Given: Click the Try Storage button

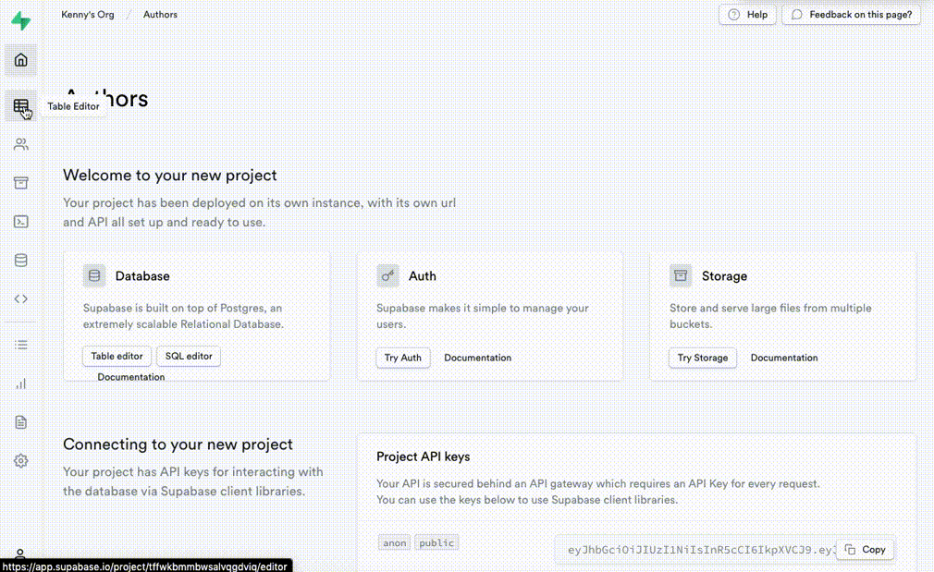Looking at the screenshot, I should pyautogui.click(x=703, y=358).
